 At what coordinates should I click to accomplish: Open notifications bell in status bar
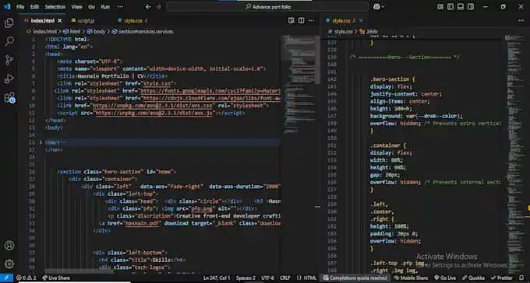tap(521, 278)
